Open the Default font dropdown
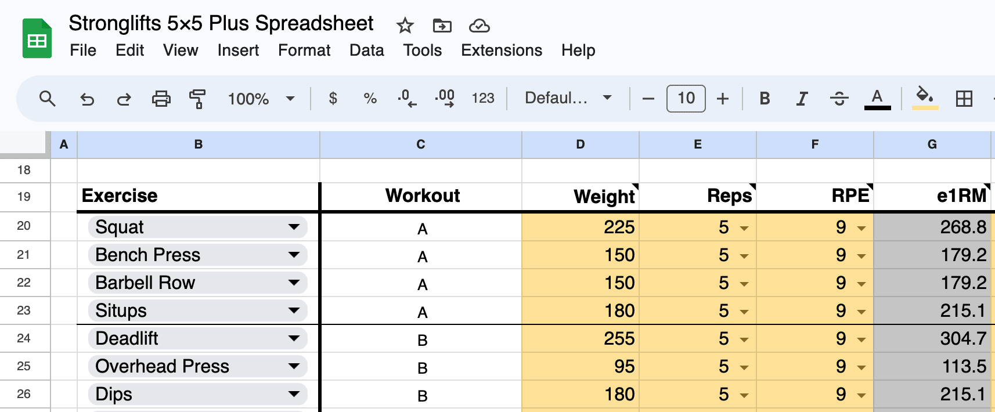Screen dimensions: 995x412 pyautogui.click(x=568, y=98)
